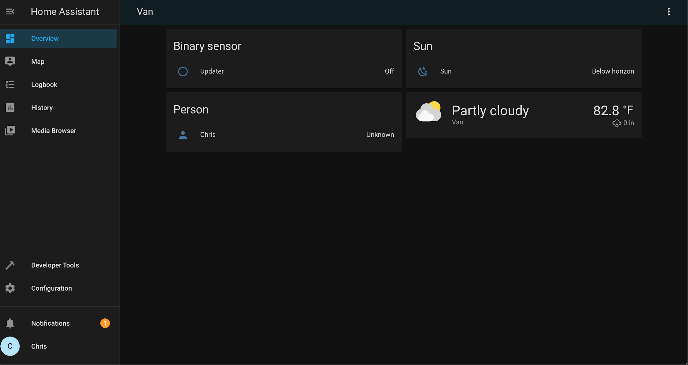Image resolution: width=688 pixels, height=365 pixels.
Task: Select the Van dashboard tab
Action: point(144,12)
